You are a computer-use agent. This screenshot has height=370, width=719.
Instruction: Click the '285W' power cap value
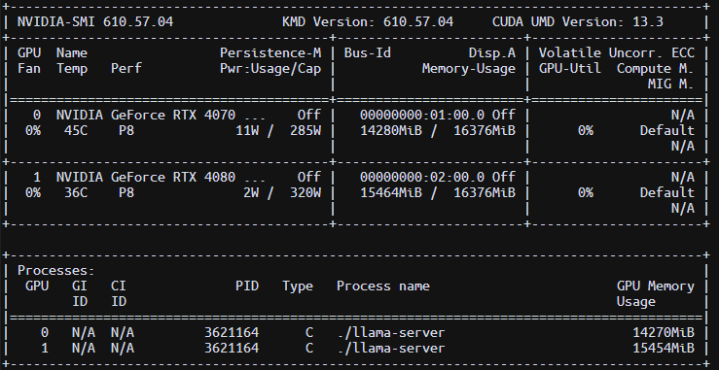(306, 130)
